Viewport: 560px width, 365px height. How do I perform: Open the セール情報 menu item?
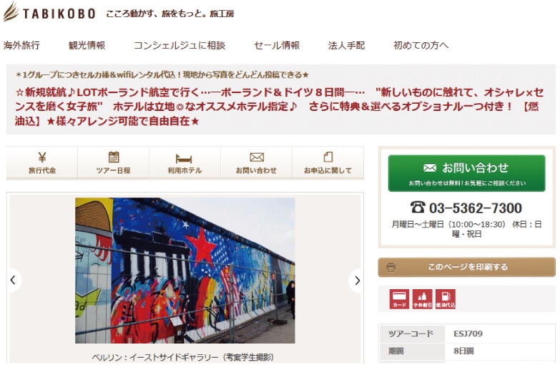click(277, 45)
